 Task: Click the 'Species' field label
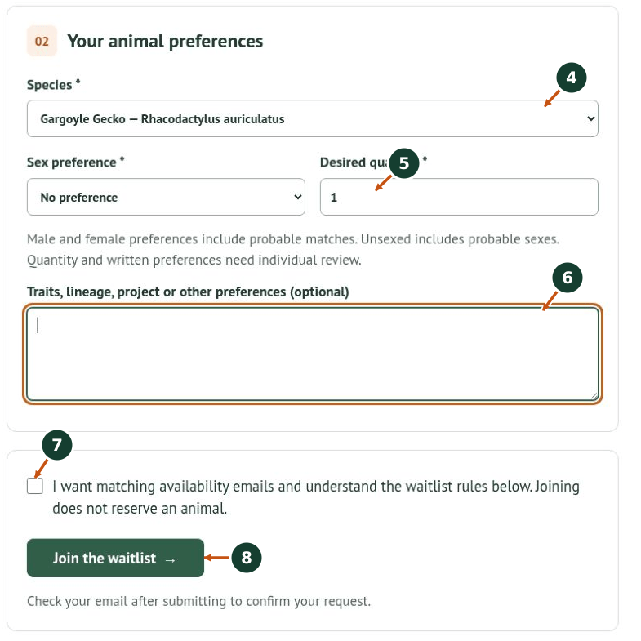click(50, 85)
